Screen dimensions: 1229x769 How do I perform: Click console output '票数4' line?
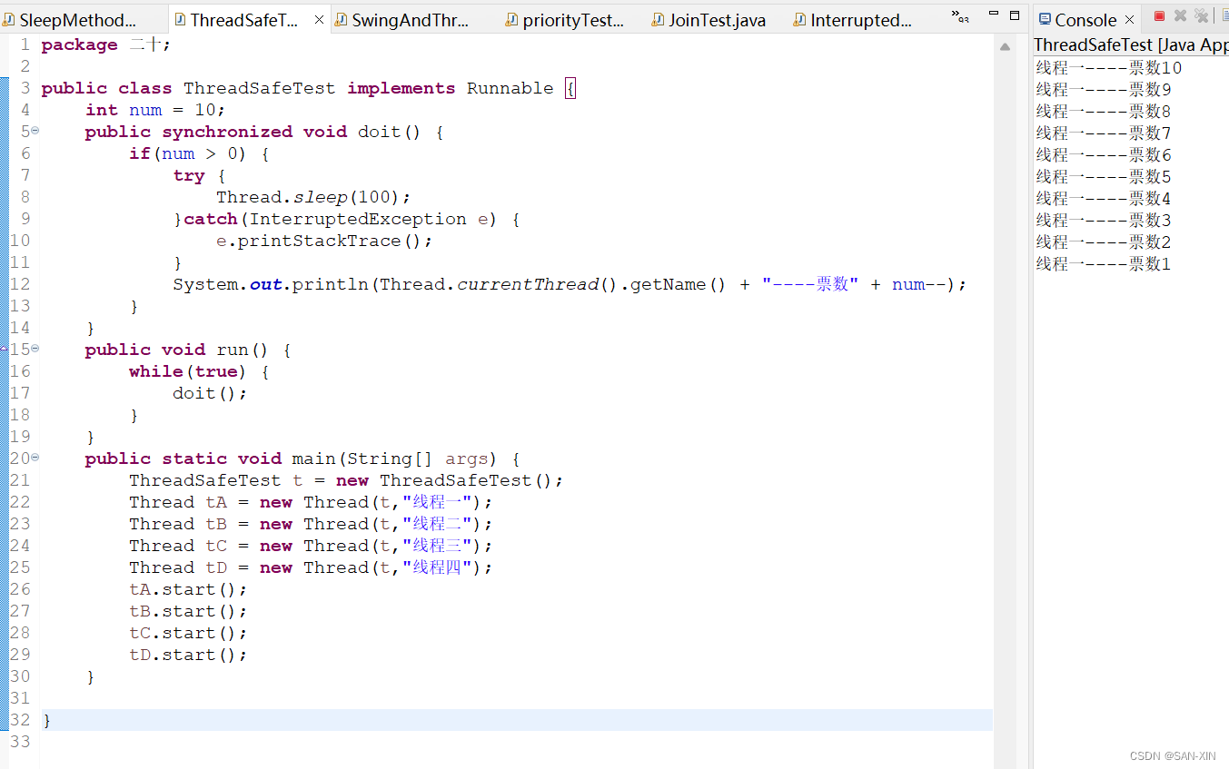point(1104,198)
